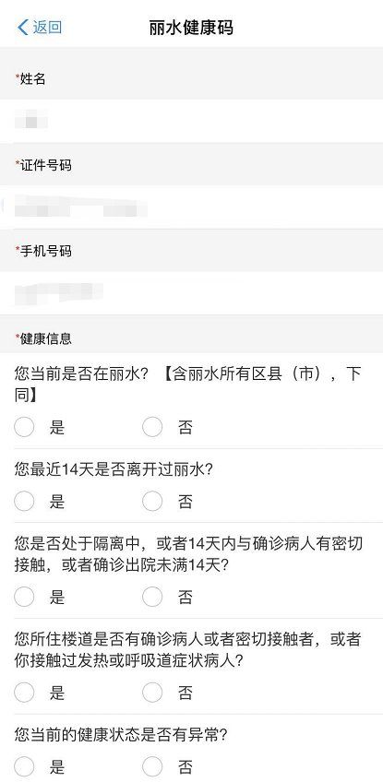Pick 是 for 所住楼道是否有确诊病人 question
Image resolution: width=383 pixels, height=782 pixels.
tap(24, 693)
